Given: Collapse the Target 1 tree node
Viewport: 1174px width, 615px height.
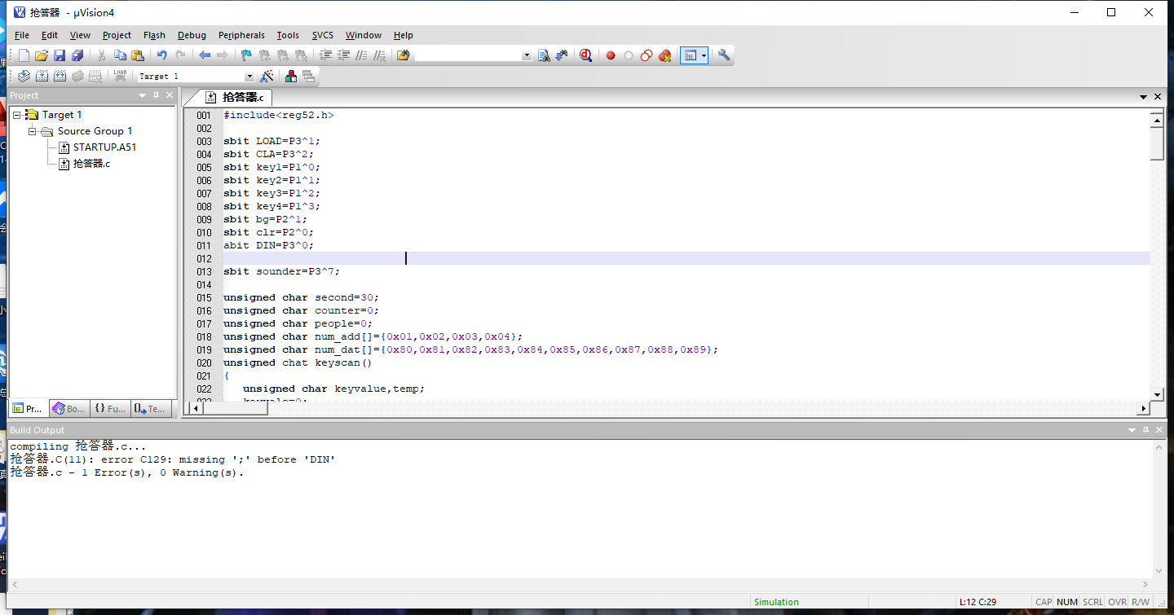Looking at the screenshot, I should click(16, 115).
